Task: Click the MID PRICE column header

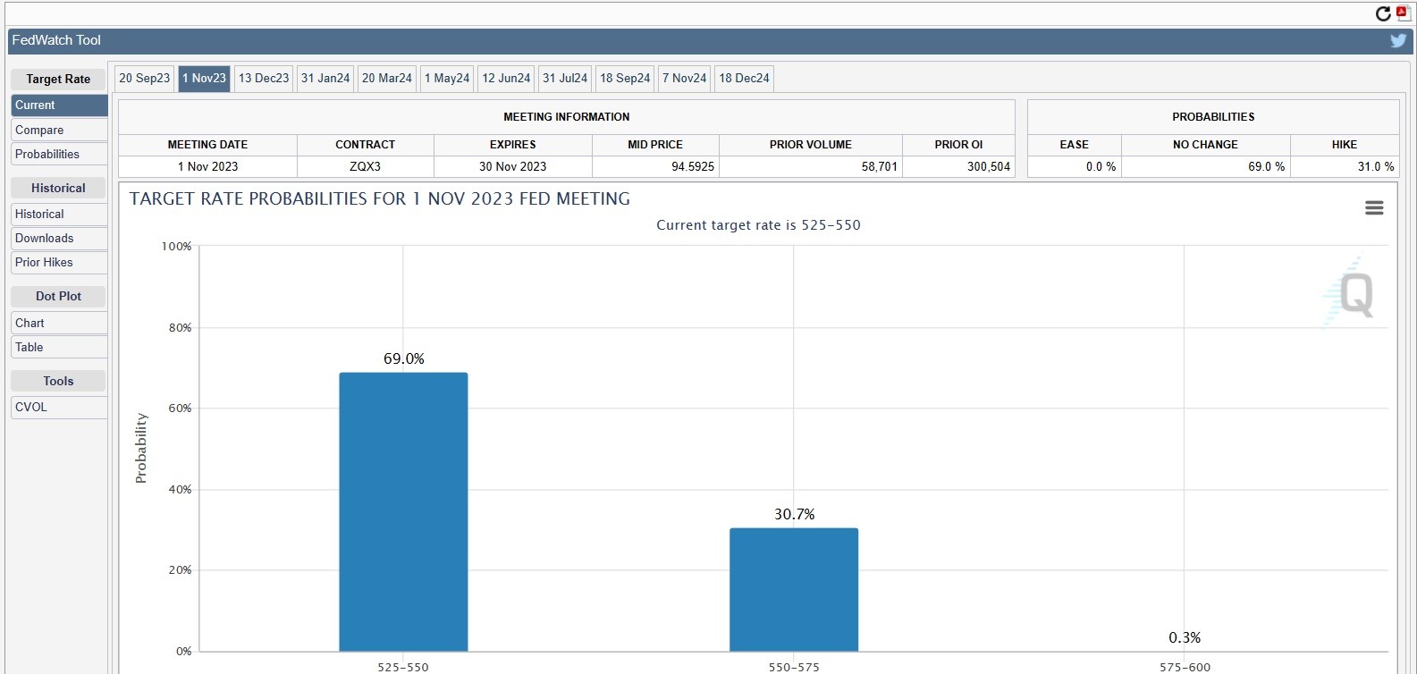Action: [x=655, y=145]
